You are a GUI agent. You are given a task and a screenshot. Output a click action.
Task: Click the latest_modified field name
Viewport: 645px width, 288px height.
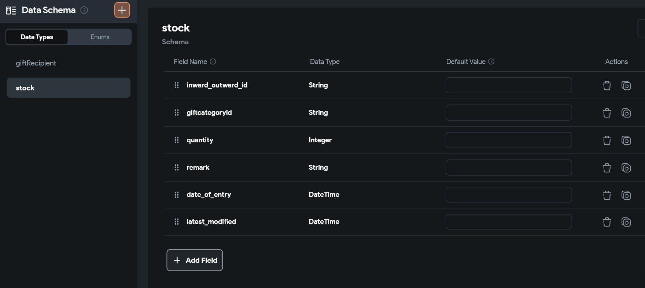[x=211, y=221]
